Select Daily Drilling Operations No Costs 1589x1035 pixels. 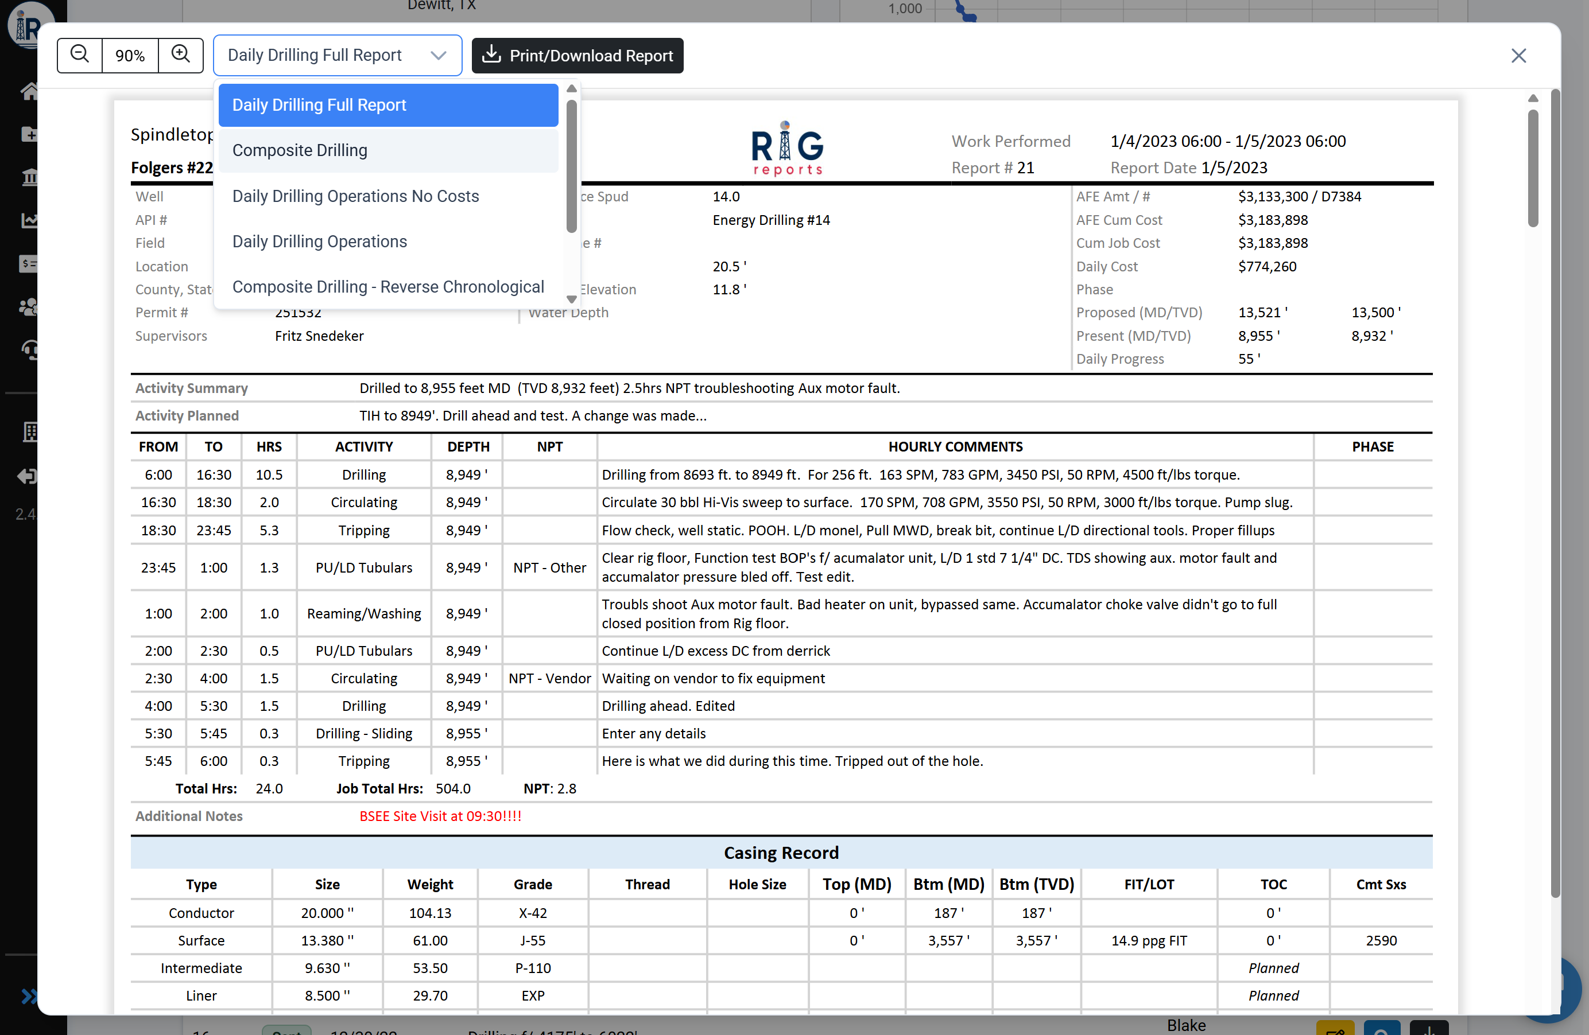click(389, 196)
